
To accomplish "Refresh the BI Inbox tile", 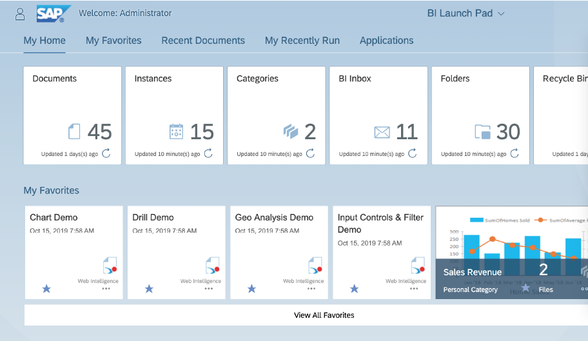I will pyautogui.click(x=413, y=153).
